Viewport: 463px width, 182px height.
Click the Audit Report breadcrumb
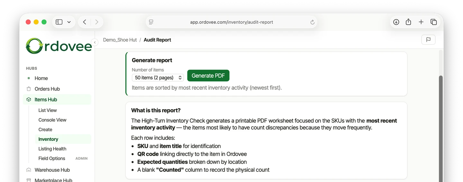[157, 40]
